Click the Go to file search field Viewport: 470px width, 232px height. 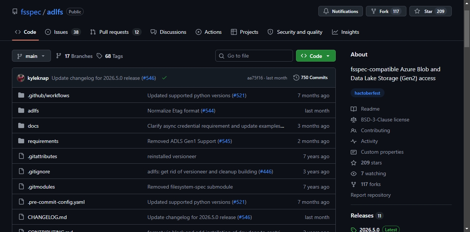click(254, 56)
